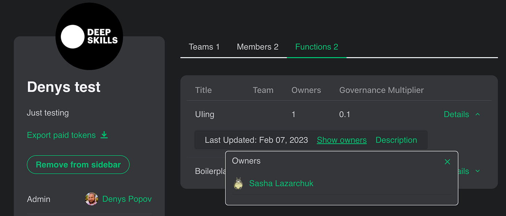Click the UIing function title
The width and height of the screenshot is (506, 216).
point(205,114)
